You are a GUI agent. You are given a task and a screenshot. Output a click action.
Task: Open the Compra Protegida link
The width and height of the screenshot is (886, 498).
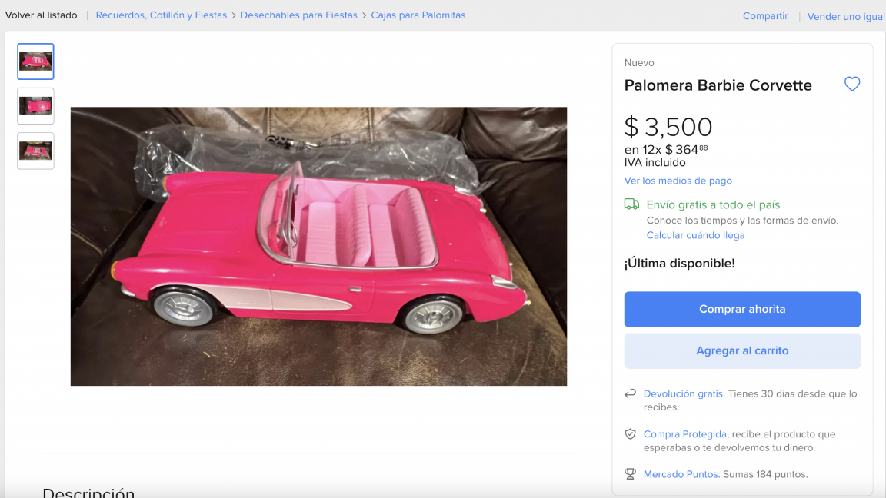coord(684,434)
